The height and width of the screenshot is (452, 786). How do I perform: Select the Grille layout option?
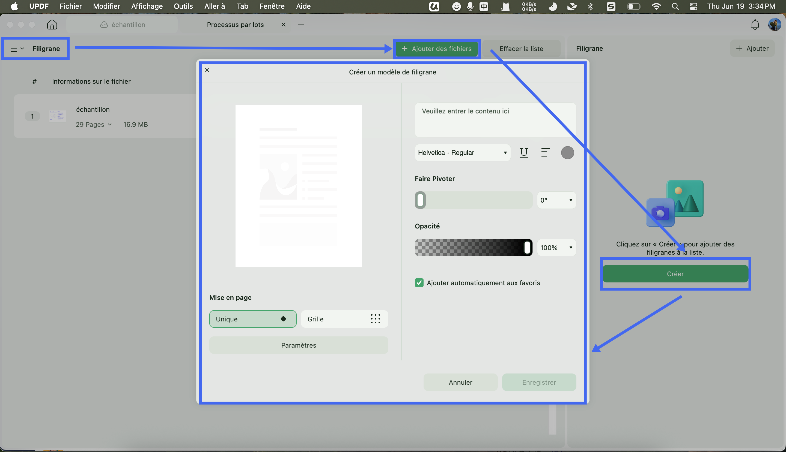click(x=344, y=319)
